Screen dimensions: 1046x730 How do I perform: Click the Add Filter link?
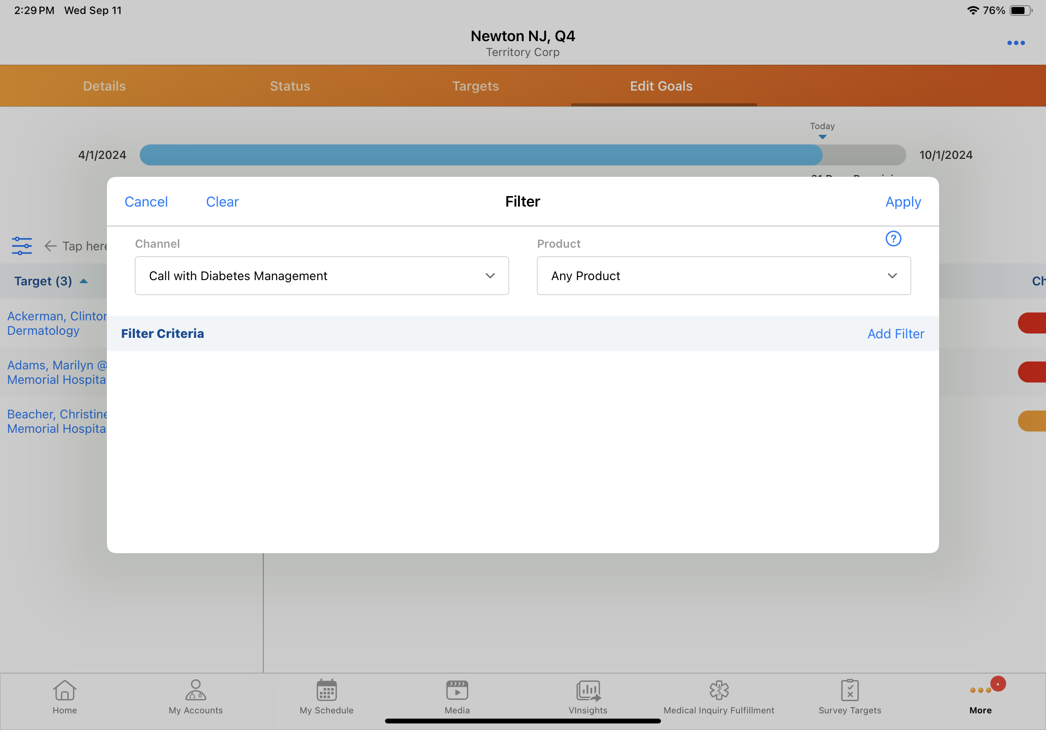click(x=895, y=333)
